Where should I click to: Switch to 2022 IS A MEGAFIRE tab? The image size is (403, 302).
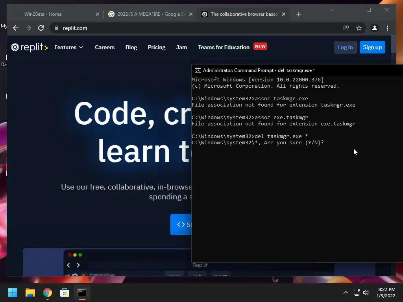point(150,14)
